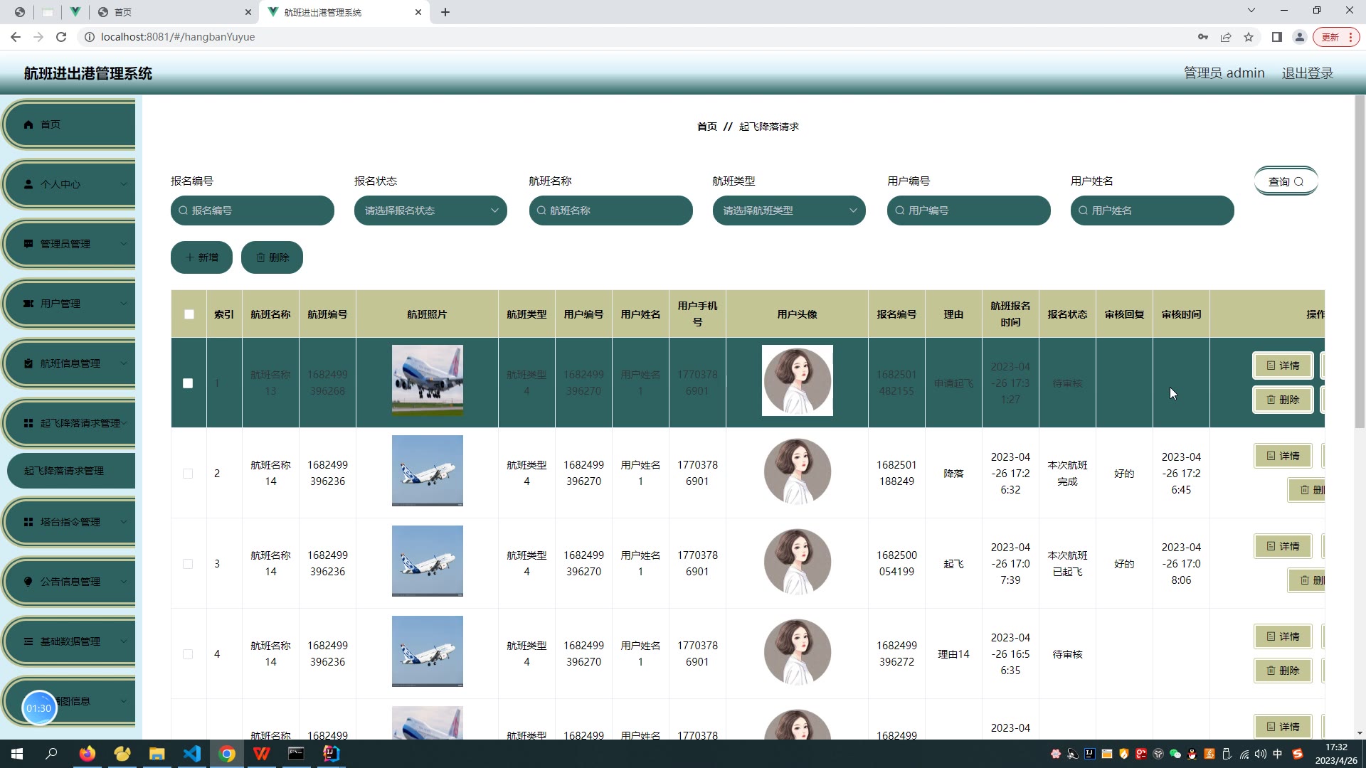This screenshot has width=1366, height=768.
Task: Check the checkbox for row index 1
Action: coord(188,383)
